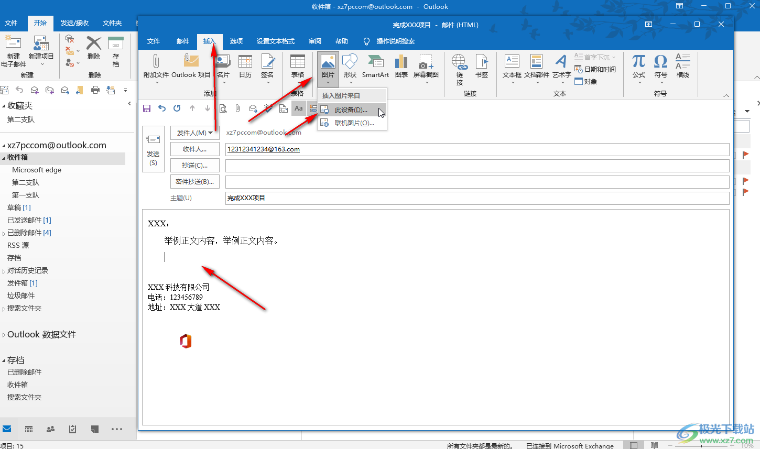Select the 垃圾邮件 junk folder

pyautogui.click(x=21, y=296)
